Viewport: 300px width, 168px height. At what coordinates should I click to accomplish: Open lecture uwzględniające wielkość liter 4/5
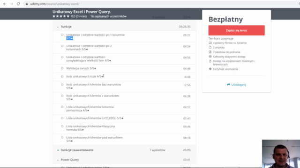tap(89, 59)
